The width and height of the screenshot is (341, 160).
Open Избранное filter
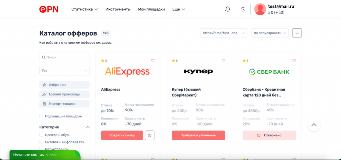tap(64, 85)
